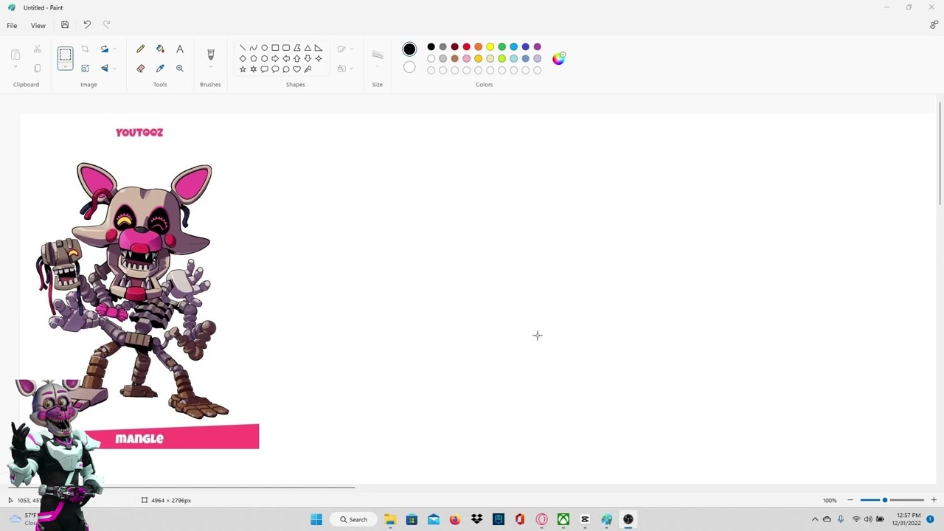Pick the Pentagon shape
The height and width of the screenshot is (531, 944).
pyautogui.click(x=253, y=58)
